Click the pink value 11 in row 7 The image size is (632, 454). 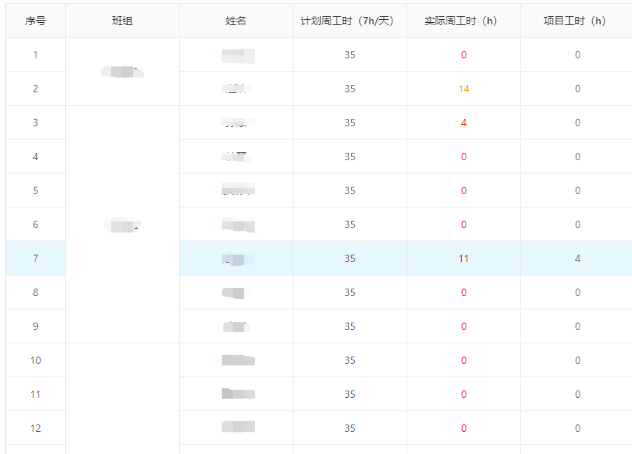pos(463,258)
